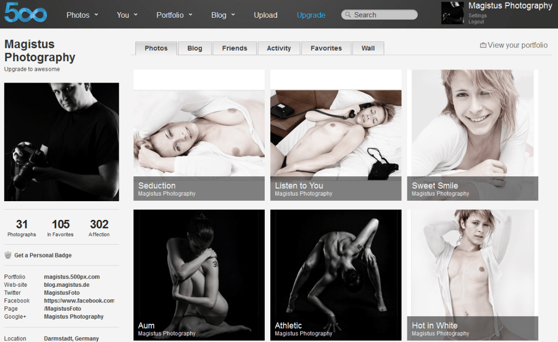
Task: Click the user avatar in header
Action: pos(452,13)
